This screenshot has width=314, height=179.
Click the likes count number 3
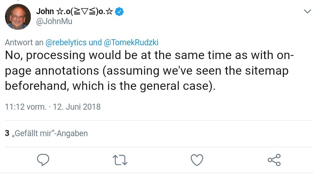(x=7, y=133)
